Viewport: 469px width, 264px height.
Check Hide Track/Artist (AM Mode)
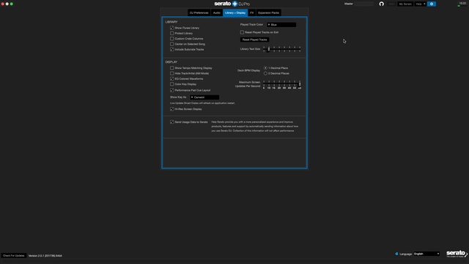pos(172,73)
